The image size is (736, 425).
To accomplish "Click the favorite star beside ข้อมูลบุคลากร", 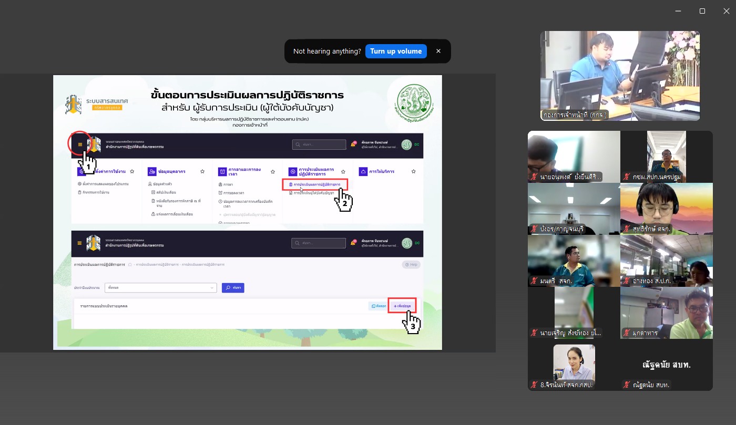I will (x=202, y=171).
